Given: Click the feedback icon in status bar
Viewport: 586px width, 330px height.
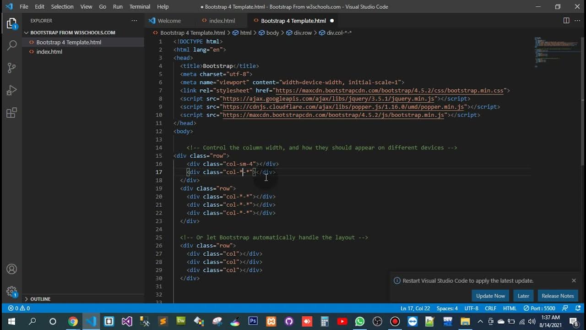Looking at the screenshot, I should (564, 308).
